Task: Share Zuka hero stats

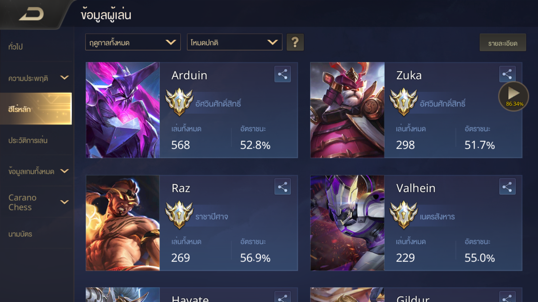Action: 507,74
